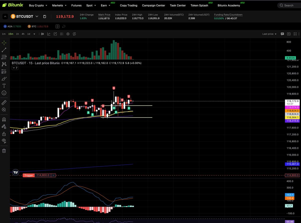Open the Futures menu

[76, 5]
